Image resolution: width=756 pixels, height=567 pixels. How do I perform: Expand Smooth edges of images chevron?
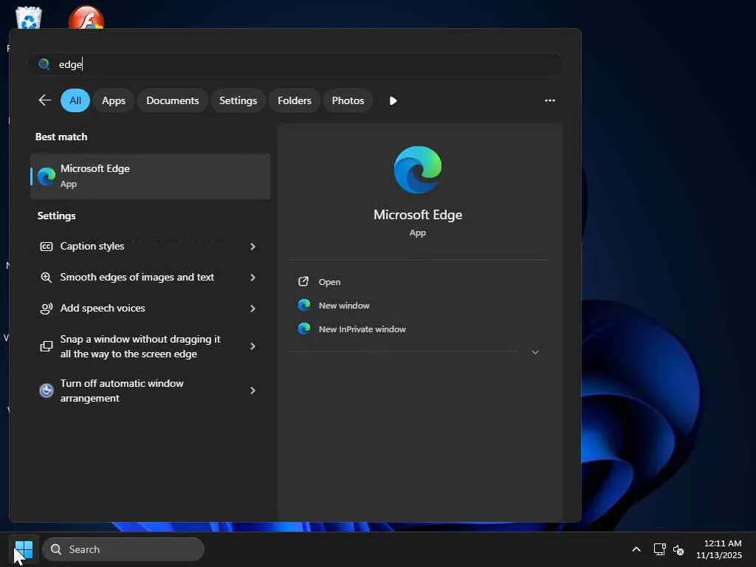pos(252,278)
